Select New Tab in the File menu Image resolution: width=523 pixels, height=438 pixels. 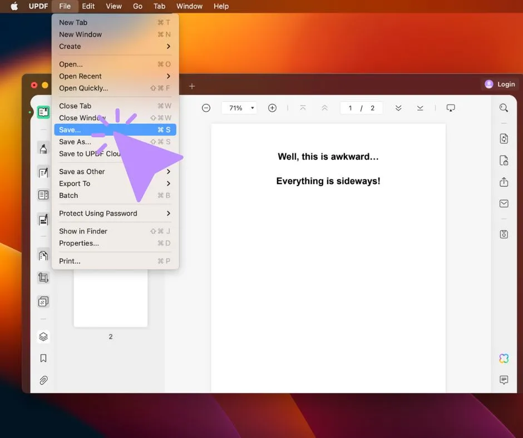click(x=115, y=22)
